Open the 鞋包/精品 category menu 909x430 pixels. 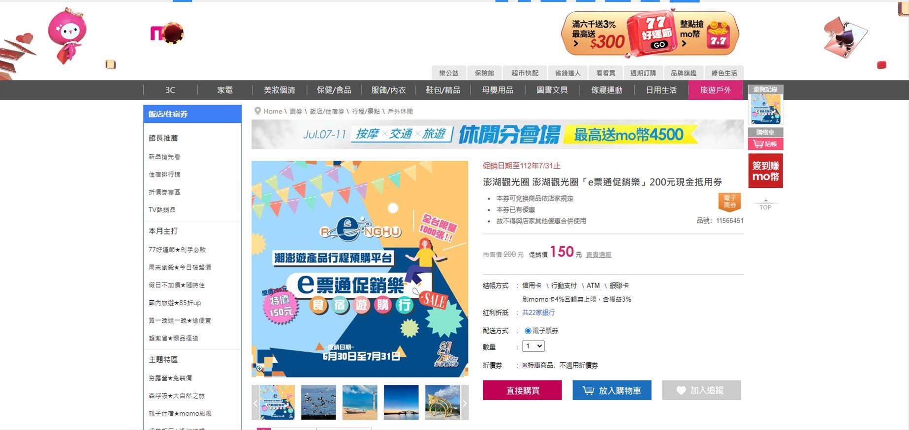pos(443,90)
